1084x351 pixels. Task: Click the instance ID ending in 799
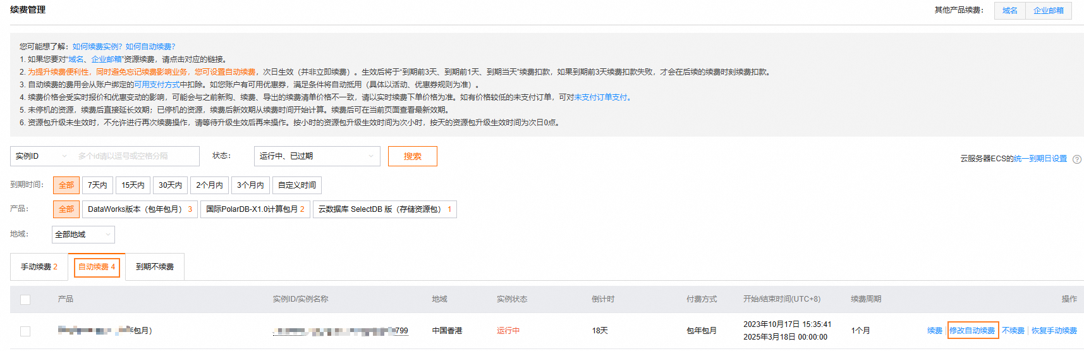coord(341,331)
